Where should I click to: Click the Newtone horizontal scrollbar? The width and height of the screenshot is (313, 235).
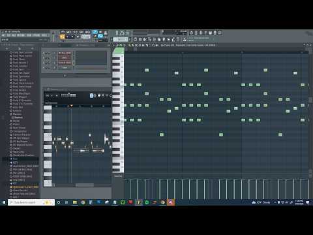(85, 185)
